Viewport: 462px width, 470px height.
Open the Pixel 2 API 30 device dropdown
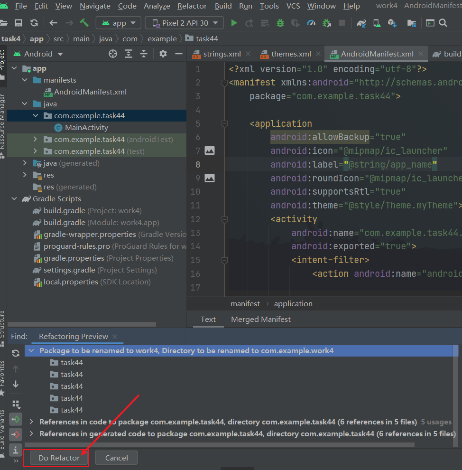click(x=184, y=23)
